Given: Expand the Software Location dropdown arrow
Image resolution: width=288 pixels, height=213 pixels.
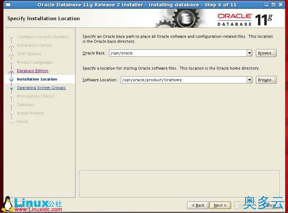Looking at the screenshot, I should pos(249,80).
